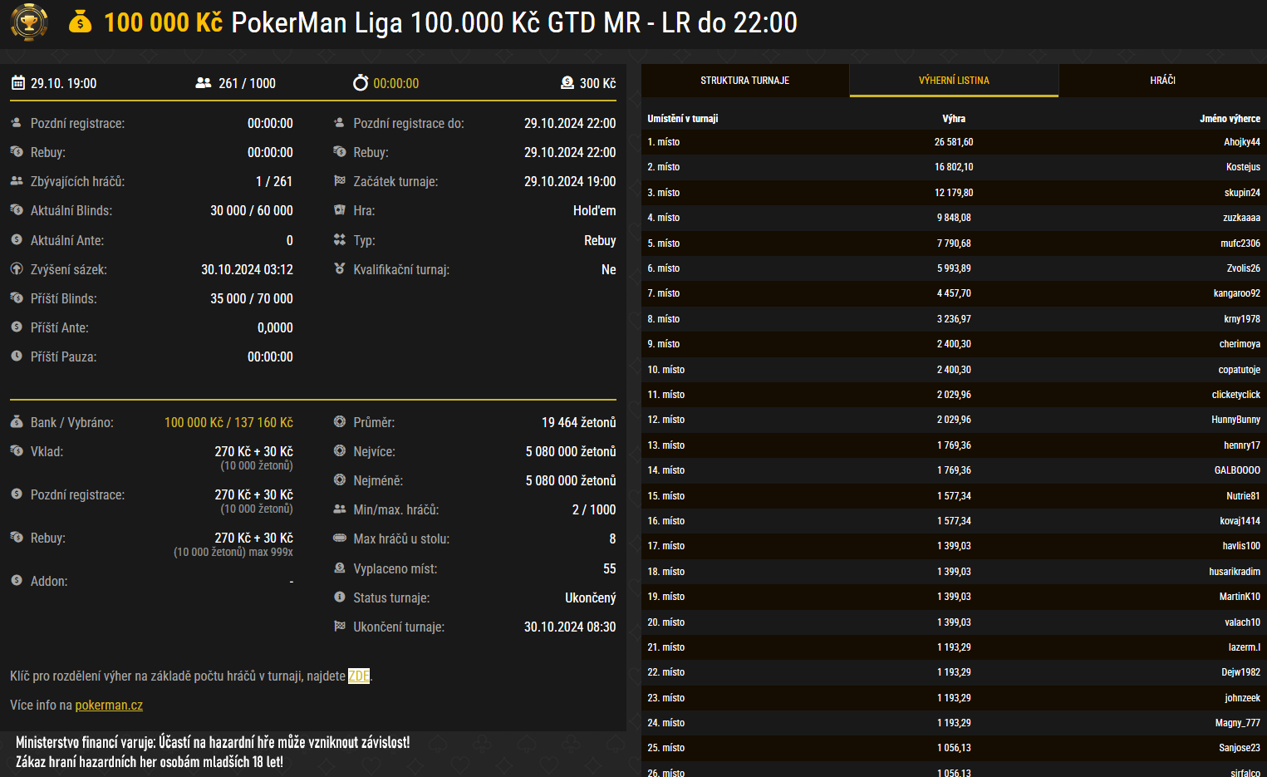Click the money bag icon beside 100 000 Kč
The image size is (1267, 777).
[x=80, y=22]
